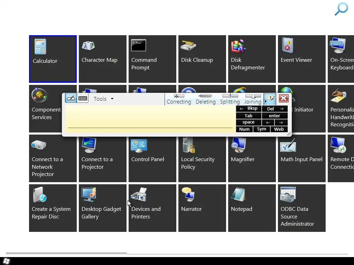
Task: Open Desktop Gadget Gallery
Action: (x=103, y=208)
